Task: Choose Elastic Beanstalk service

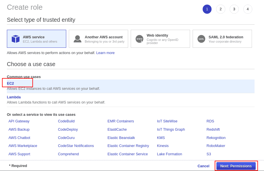Action: tap(121, 138)
